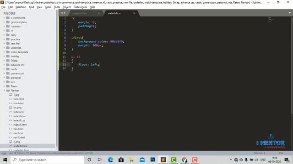The height and width of the screenshot is (164, 293).
Task: Open File Explorer from taskbar
Action: [131, 160]
